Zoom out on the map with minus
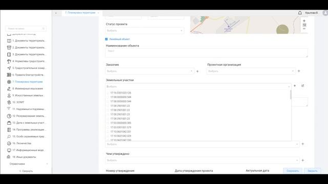328x184 pixels. click(x=304, y=29)
